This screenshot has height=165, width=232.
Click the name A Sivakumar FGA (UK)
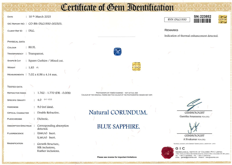(x=194, y=139)
